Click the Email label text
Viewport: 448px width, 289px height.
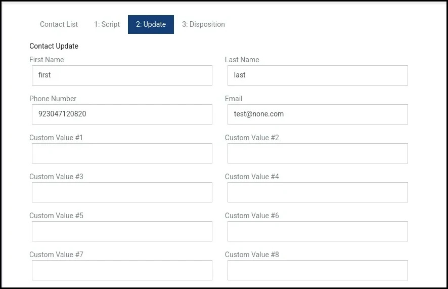point(234,99)
